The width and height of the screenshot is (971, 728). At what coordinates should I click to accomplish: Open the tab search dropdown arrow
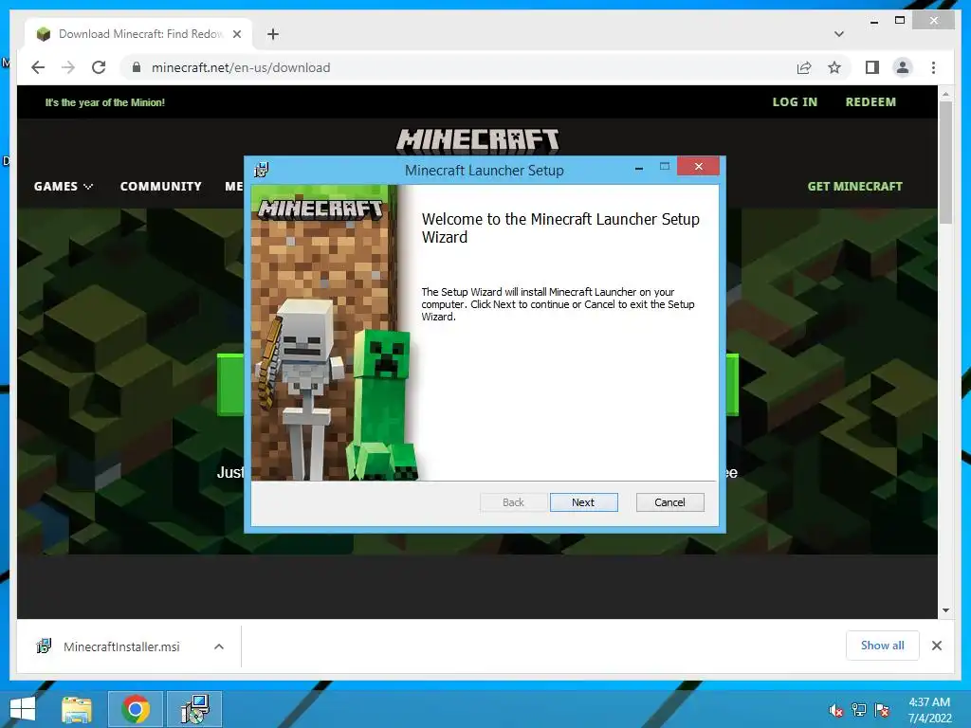(839, 34)
